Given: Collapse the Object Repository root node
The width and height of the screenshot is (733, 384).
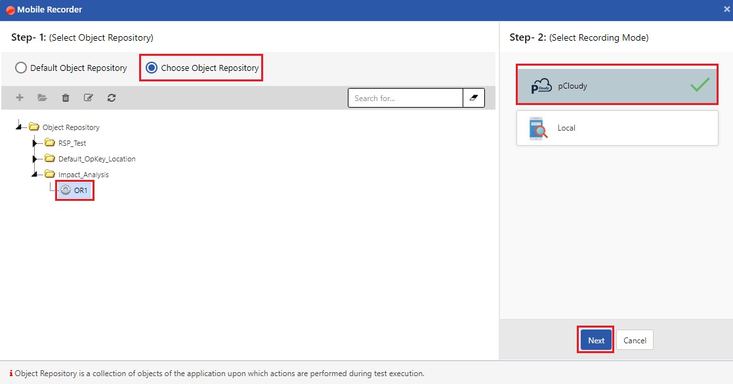Looking at the screenshot, I should point(20,127).
